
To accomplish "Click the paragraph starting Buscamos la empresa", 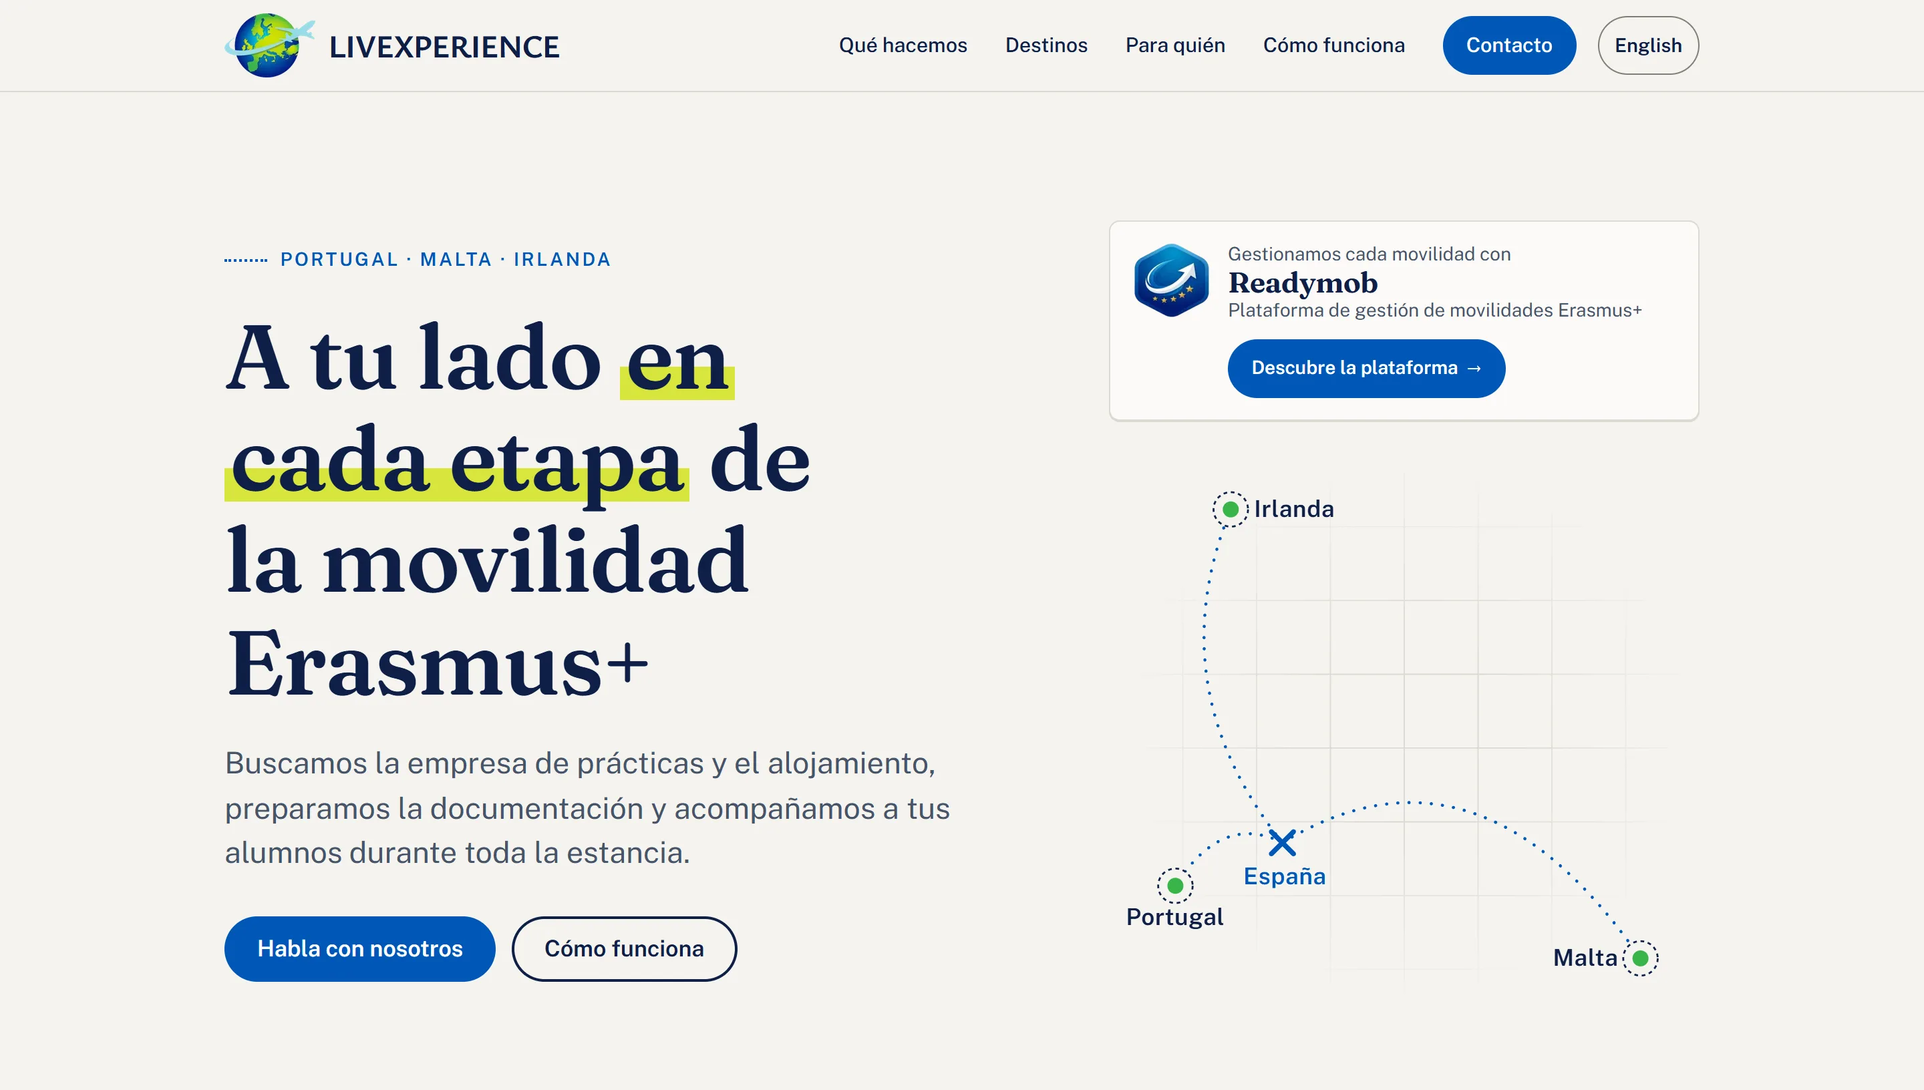I will coord(587,807).
